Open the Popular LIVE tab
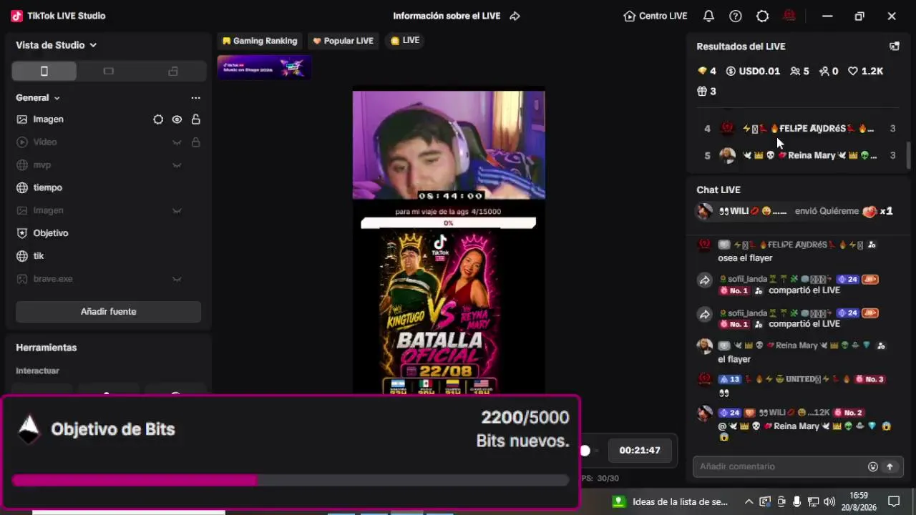 pyautogui.click(x=343, y=41)
